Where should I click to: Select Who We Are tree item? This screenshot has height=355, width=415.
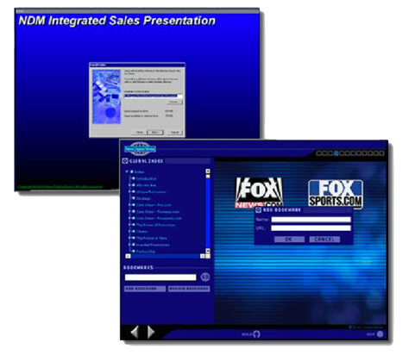point(146,185)
